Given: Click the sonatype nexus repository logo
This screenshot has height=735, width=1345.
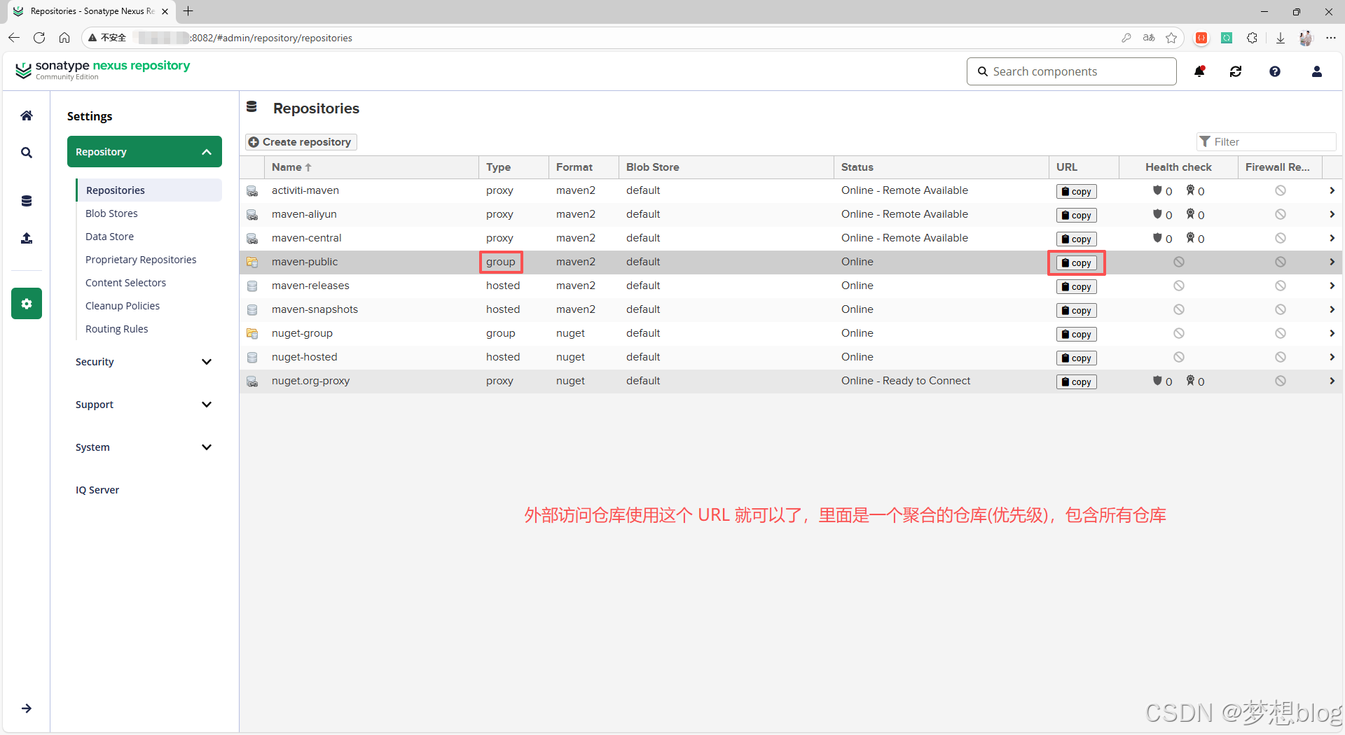Looking at the screenshot, I should click(x=102, y=69).
